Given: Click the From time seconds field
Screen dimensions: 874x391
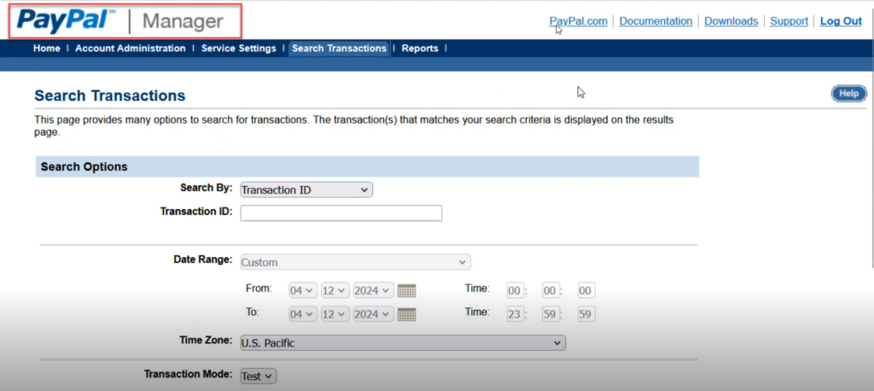Looking at the screenshot, I should pos(586,290).
